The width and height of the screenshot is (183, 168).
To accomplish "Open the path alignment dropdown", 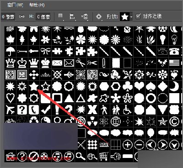I will [72, 16].
